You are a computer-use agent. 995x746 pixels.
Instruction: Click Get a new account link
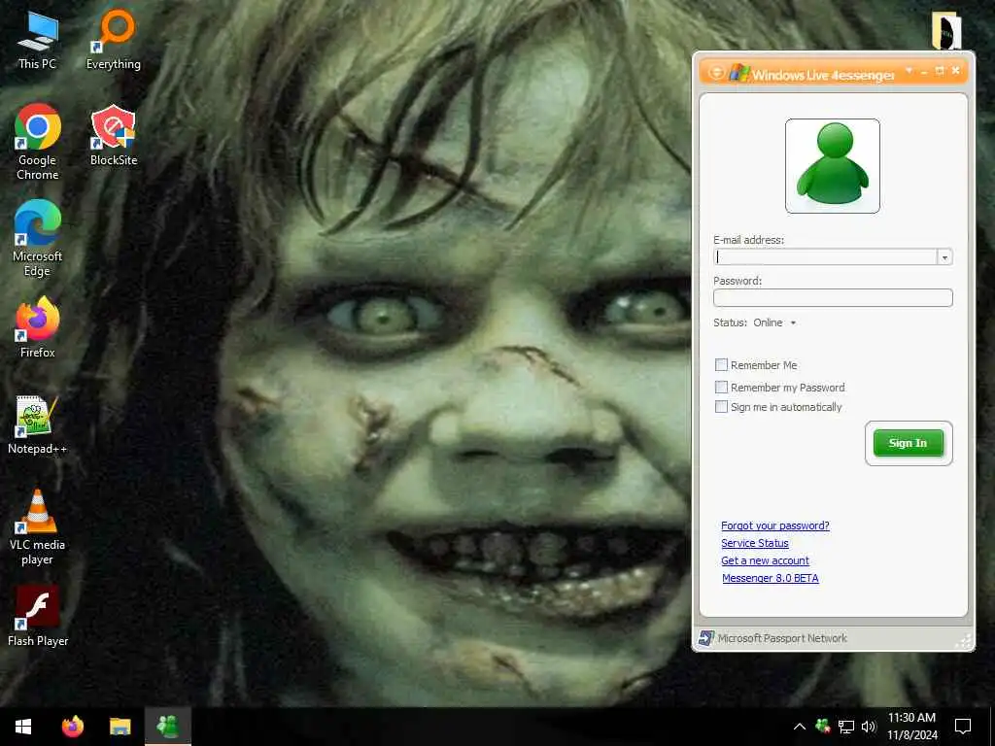point(765,560)
